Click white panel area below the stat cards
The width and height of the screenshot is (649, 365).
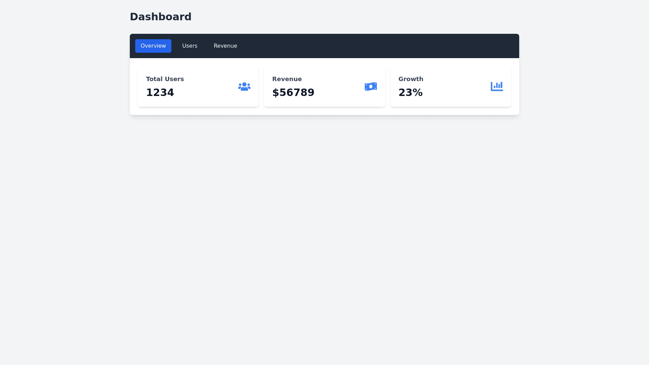[x=324, y=111]
